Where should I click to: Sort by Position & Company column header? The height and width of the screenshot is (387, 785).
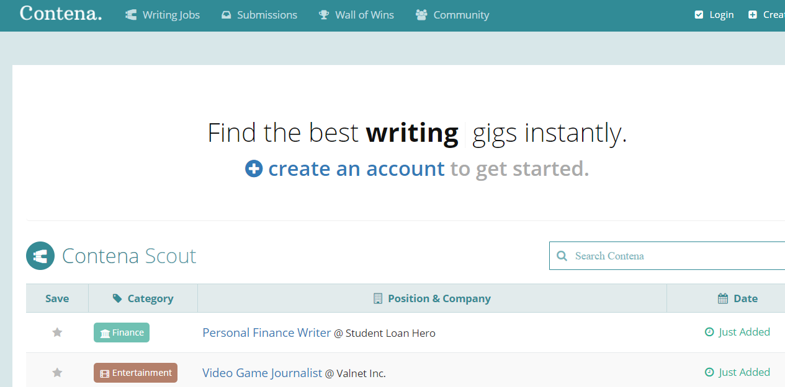click(x=432, y=298)
